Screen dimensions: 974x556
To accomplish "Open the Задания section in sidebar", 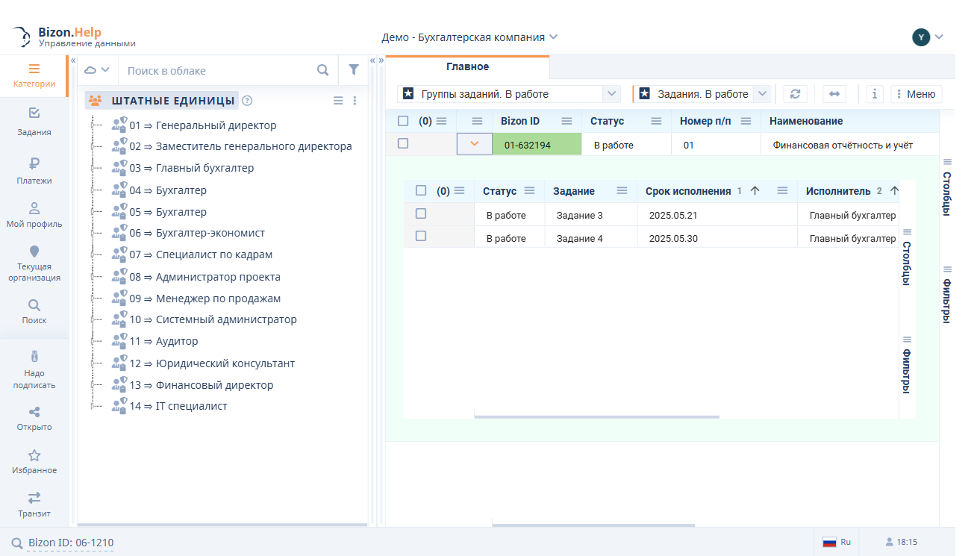I will click(x=34, y=121).
